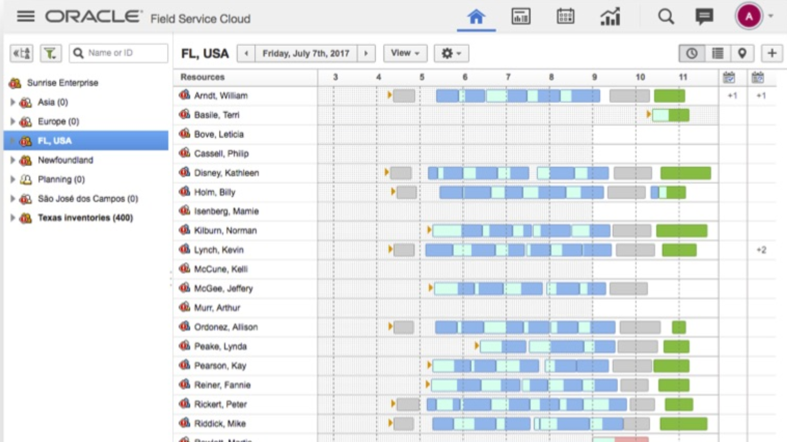Expand the Planning tree item
Image resolution: width=787 pixels, height=442 pixels.
coord(12,179)
